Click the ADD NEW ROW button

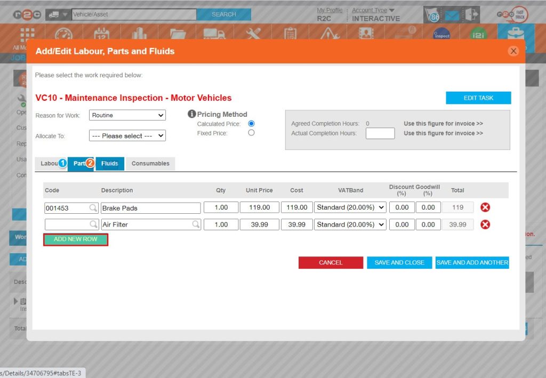coord(75,240)
